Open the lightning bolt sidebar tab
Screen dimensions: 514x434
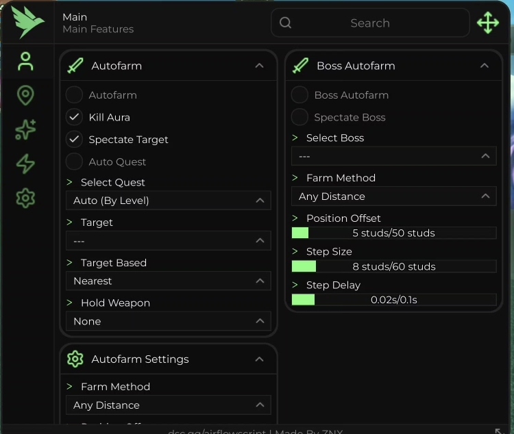pyautogui.click(x=25, y=164)
